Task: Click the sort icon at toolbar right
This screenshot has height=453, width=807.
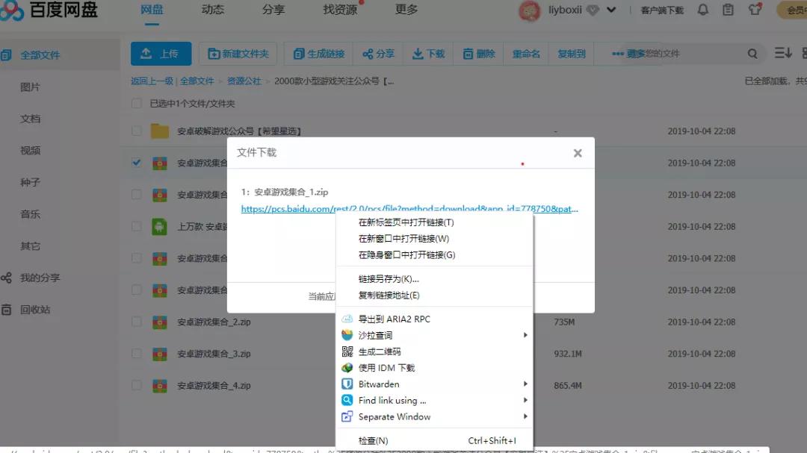Action: tap(782, 53)
